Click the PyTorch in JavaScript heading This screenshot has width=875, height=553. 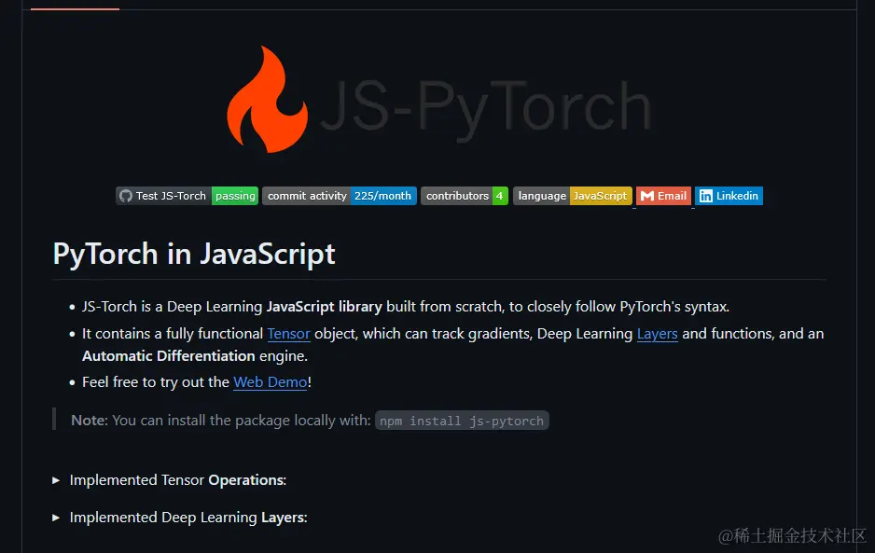point(194,254)
